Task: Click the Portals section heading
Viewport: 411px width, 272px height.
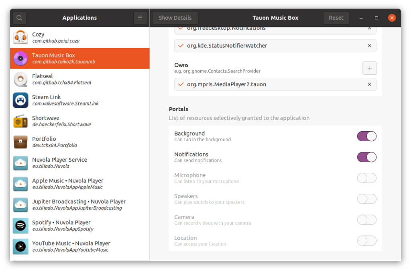Action: coord(179,109)
